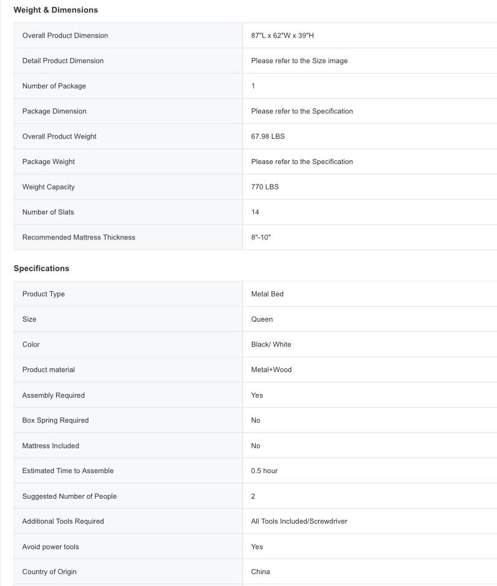Click the Weight & Dimensions heading
Screen dimensions: 497x586
[x=55, y=10]
